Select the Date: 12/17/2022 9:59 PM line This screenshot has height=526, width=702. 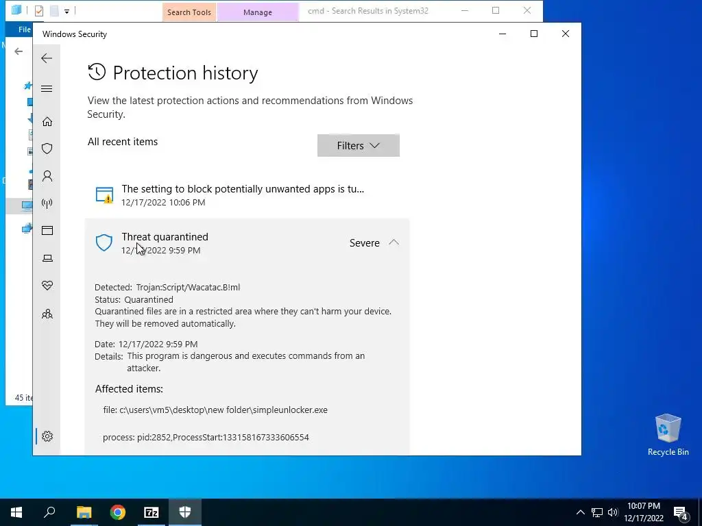pyautogui.click(x=146, y=344)
